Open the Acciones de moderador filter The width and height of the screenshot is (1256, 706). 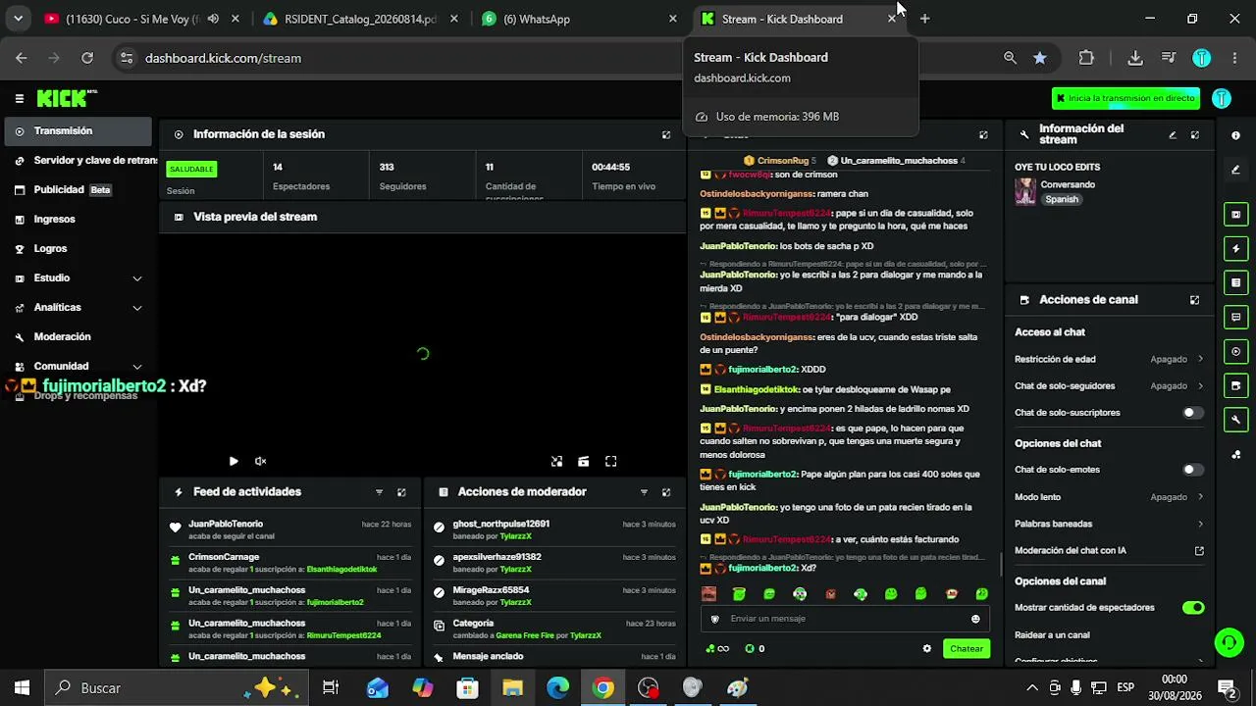[x=644, y=492]
